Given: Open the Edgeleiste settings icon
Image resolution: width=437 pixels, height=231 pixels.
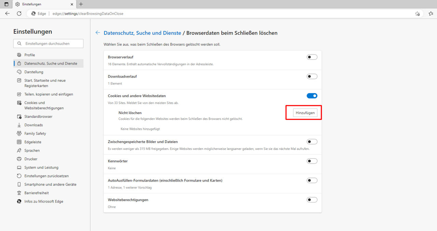Looking at the screenshot, I should click(x=19, y=142).
